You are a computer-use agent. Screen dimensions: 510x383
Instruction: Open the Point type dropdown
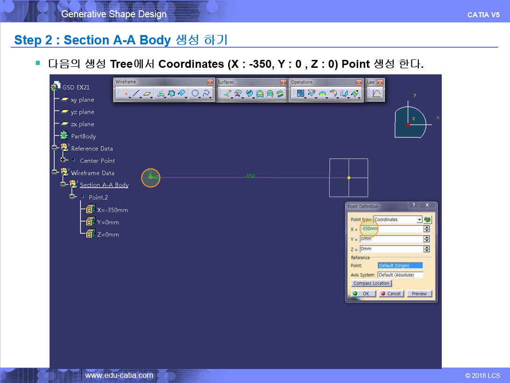click(x=419, y=219)
